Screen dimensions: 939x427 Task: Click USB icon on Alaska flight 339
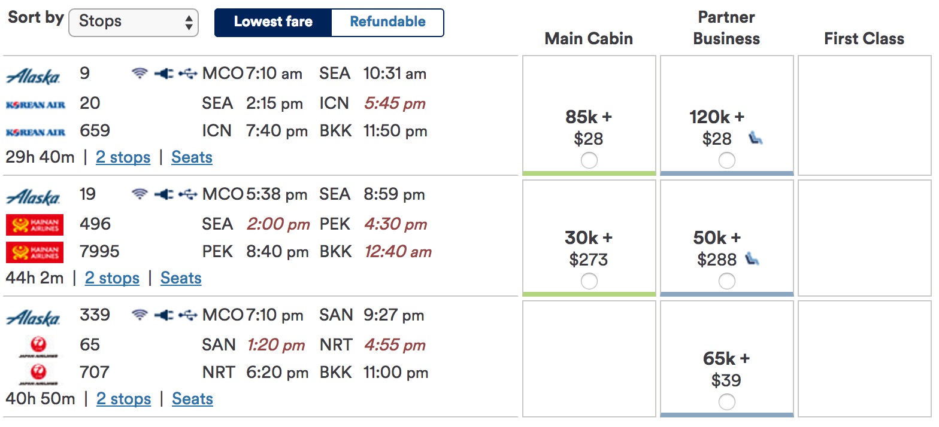[x=187, y=315]
